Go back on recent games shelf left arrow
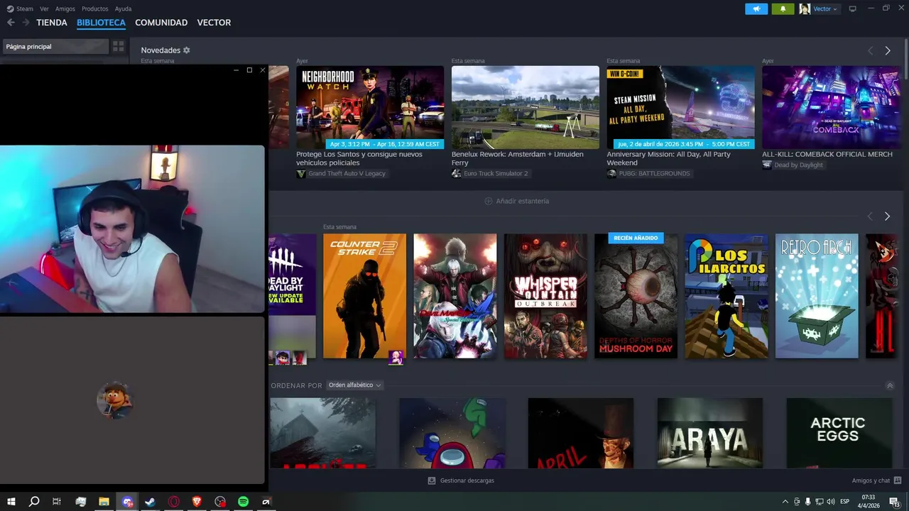 click(x=870, y=216)
